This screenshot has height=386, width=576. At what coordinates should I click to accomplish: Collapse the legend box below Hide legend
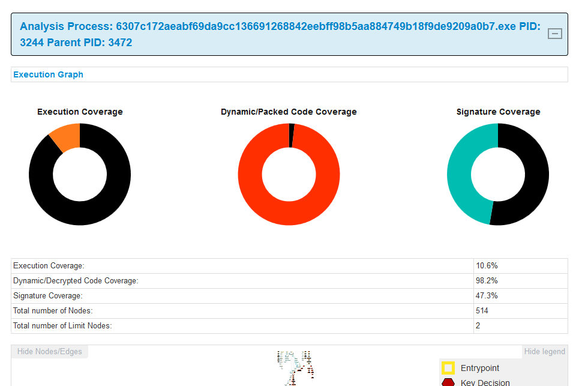[544, 351]
